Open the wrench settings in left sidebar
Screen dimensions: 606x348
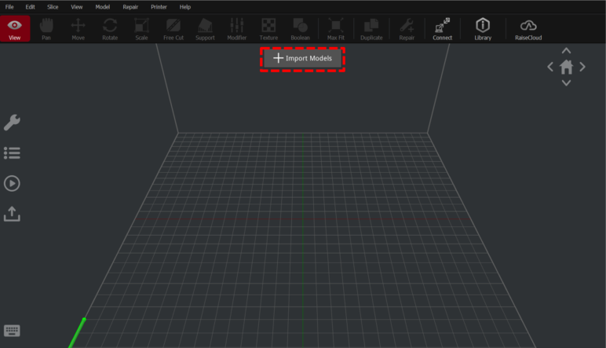12,123
